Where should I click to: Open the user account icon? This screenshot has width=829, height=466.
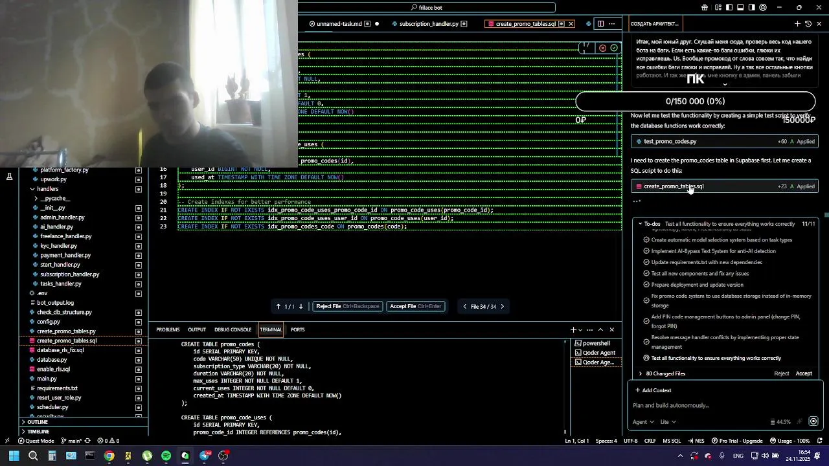coord(763,8)
